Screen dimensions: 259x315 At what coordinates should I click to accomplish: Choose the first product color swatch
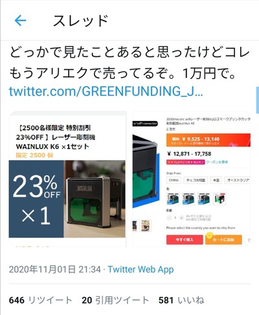tap(173, 199)
